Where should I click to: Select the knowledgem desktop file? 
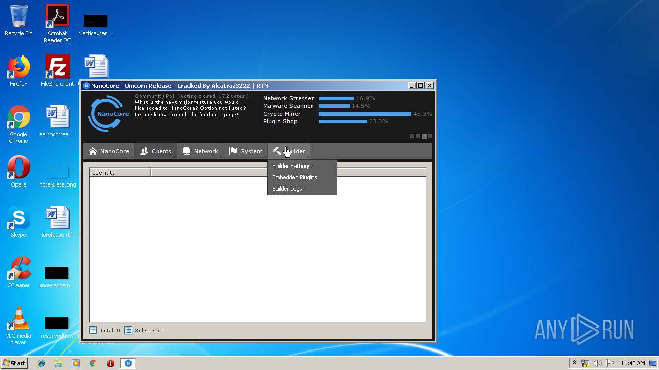57,276
